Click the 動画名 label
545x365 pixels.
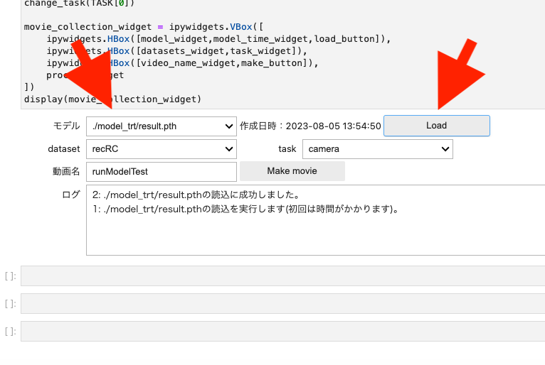[x=66, y=171]
